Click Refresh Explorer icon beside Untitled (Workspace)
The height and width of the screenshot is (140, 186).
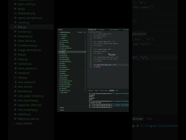pyautogui.click(x=83, y=32)
